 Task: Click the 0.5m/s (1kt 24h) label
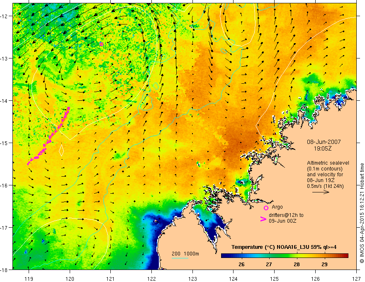[x=325, y=186]
